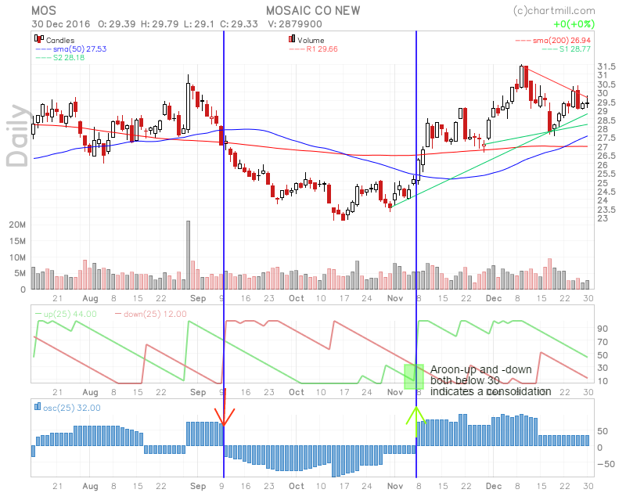Image resolution: width=626 pixels, height=493 pixels.
Task: Click the Volume legend icon
Action: tap(292, 38)
